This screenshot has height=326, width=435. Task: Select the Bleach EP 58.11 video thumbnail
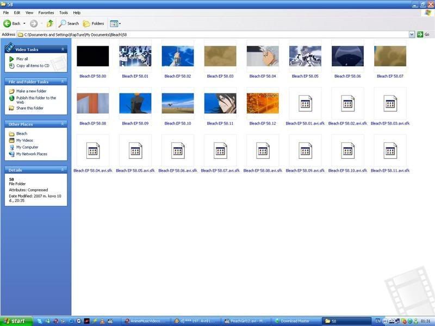[x=220, y=103]
